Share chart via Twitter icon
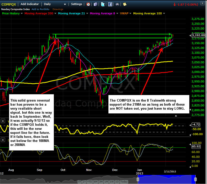 coord(103,4)
